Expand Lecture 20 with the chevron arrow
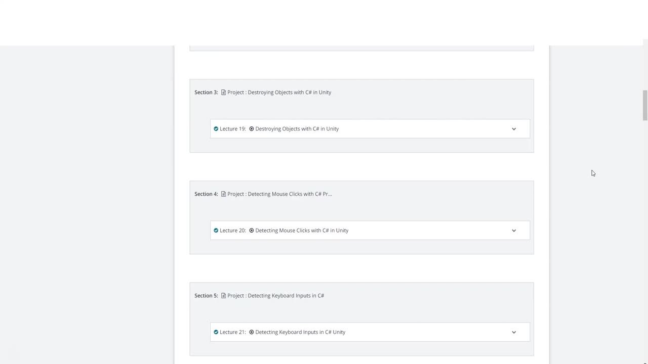 (514, 231)
